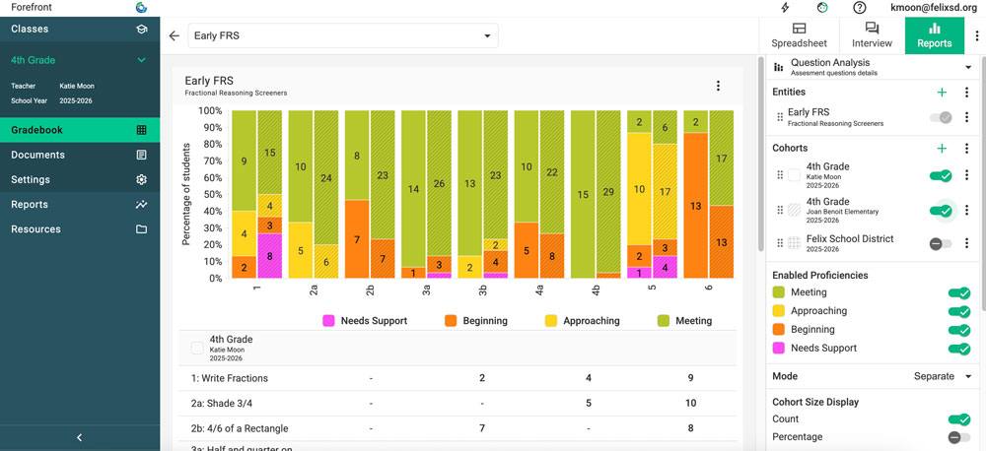The image size is (986, 451).
Task: Click the lightning bolt icon in top bar
Action: pyautogui.click(x=785, y=8)
